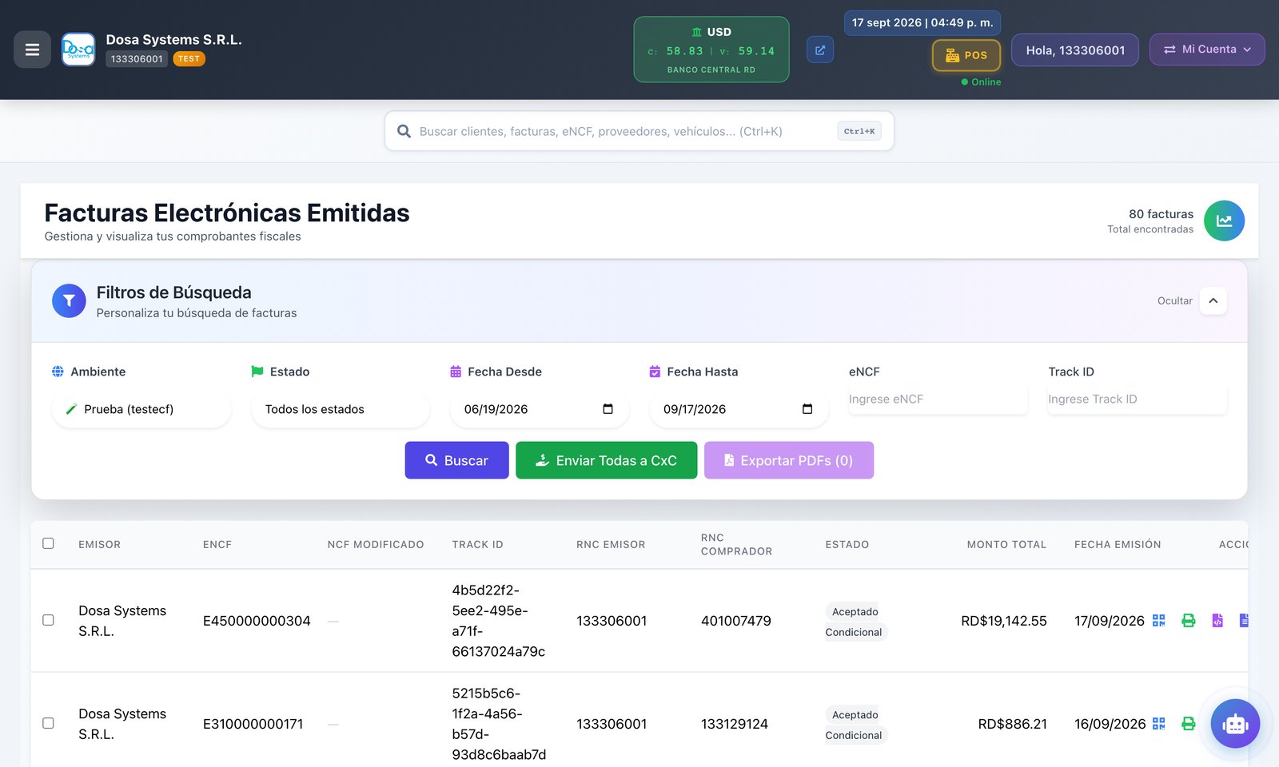Viewport: 1279px width, 767px height.
Task: Open the Ambiente dropdown Prueba (testecf)
Action: (141, 409)
